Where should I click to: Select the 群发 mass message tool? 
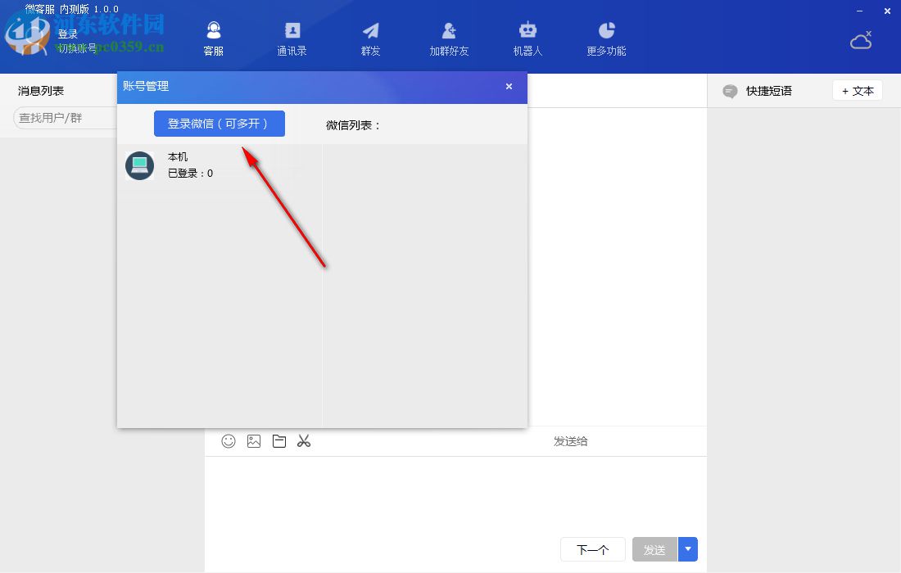370,37
